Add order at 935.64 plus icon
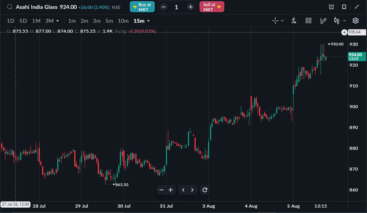 [344, 32]
